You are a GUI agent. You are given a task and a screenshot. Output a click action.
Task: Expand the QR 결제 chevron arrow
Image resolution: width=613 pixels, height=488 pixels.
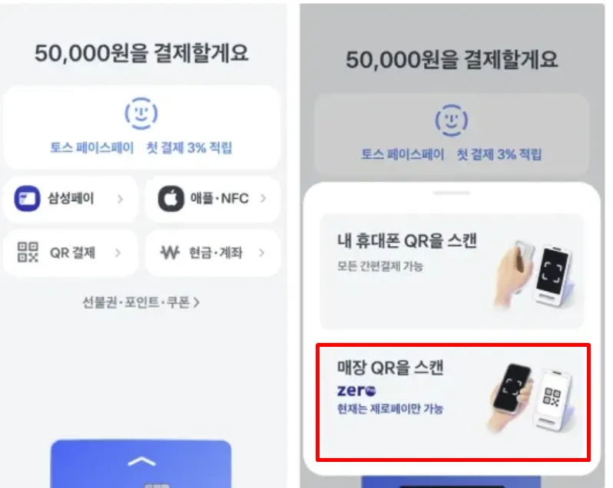(118, 252)
